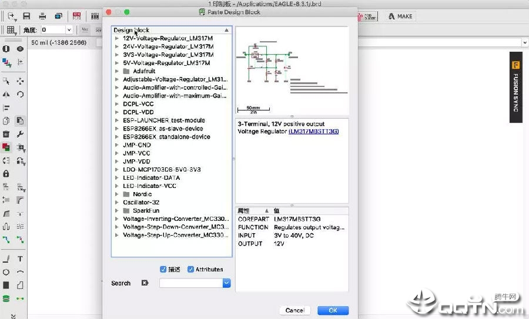Select the Info tool icon
Image resolution: width=529 pixels, height=319 pixels.
click(6, 49)
